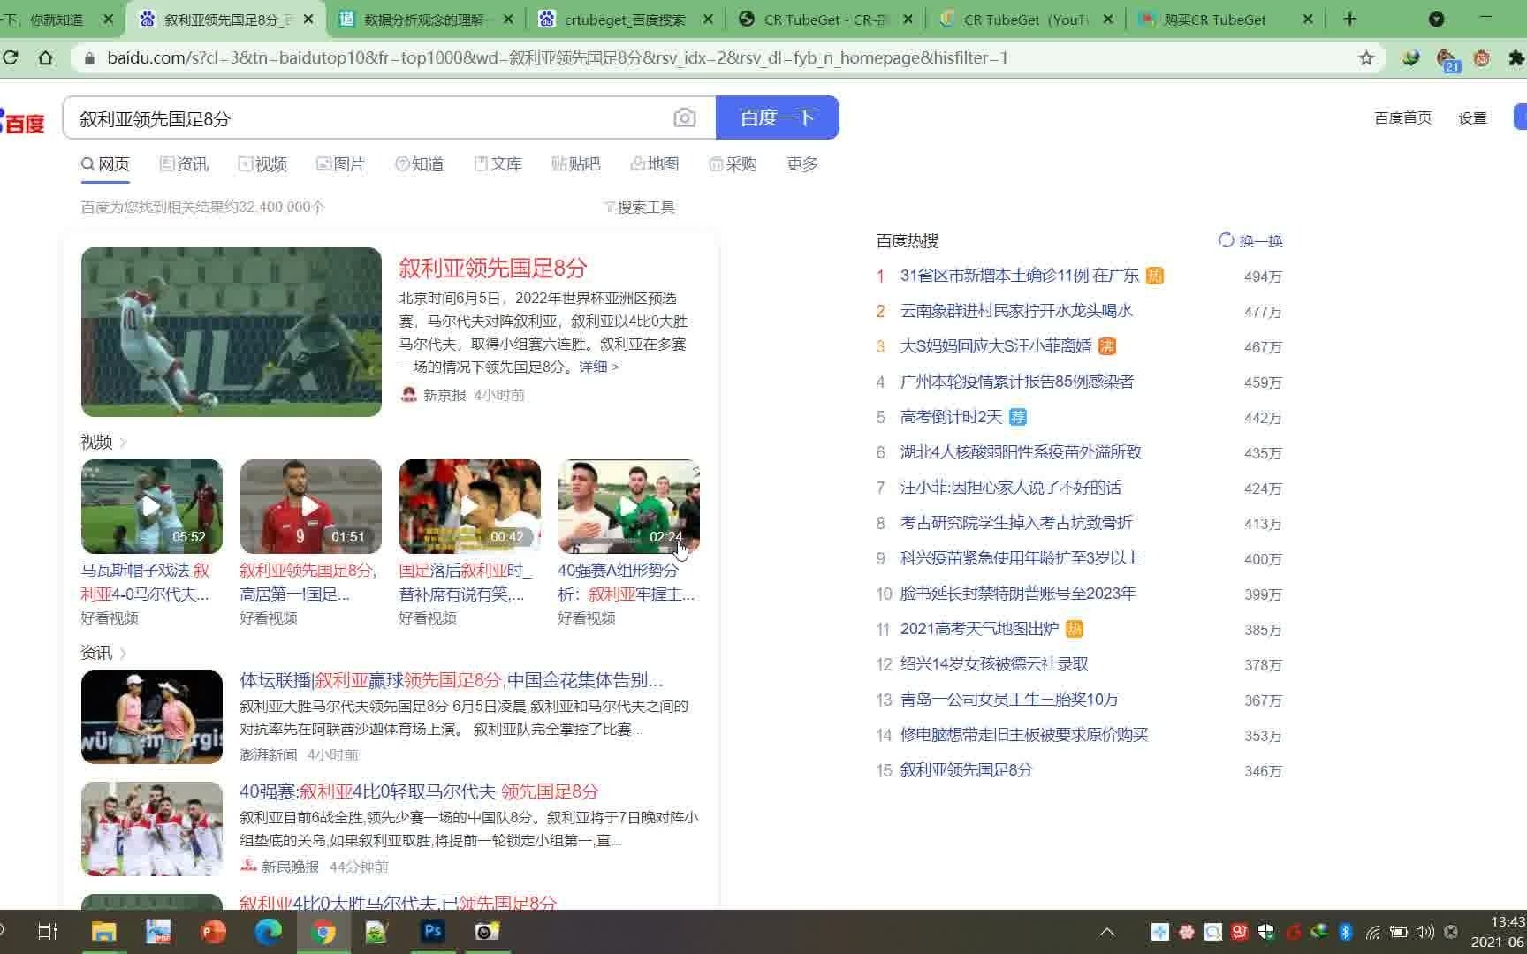This screenshot has height=954, width=1527.
Task: Open 搜索工具 filter options
Action: [x=640, y=207]
